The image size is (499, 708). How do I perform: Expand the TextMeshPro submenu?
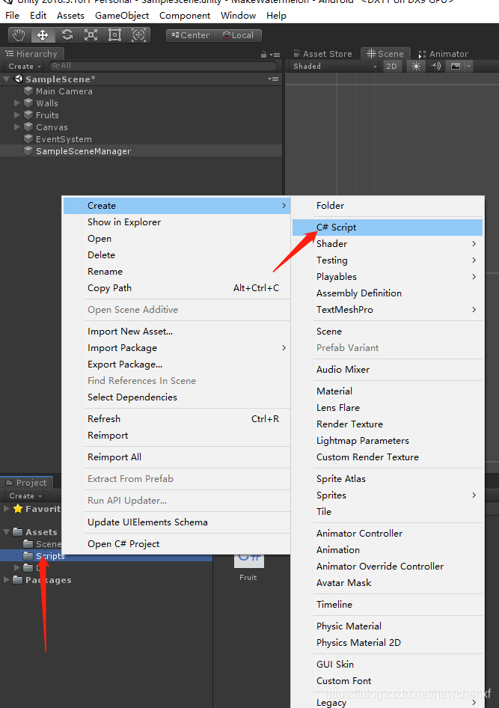coord(387,310)
